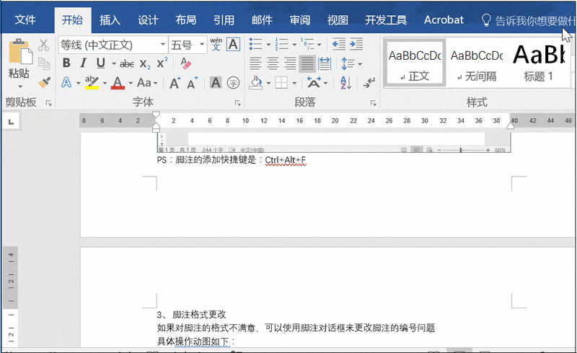Image resolution: width=577 pixels, height=353 pixels.
Task: Click the Phonetic Guide wén icon
Action: (216, 44)
